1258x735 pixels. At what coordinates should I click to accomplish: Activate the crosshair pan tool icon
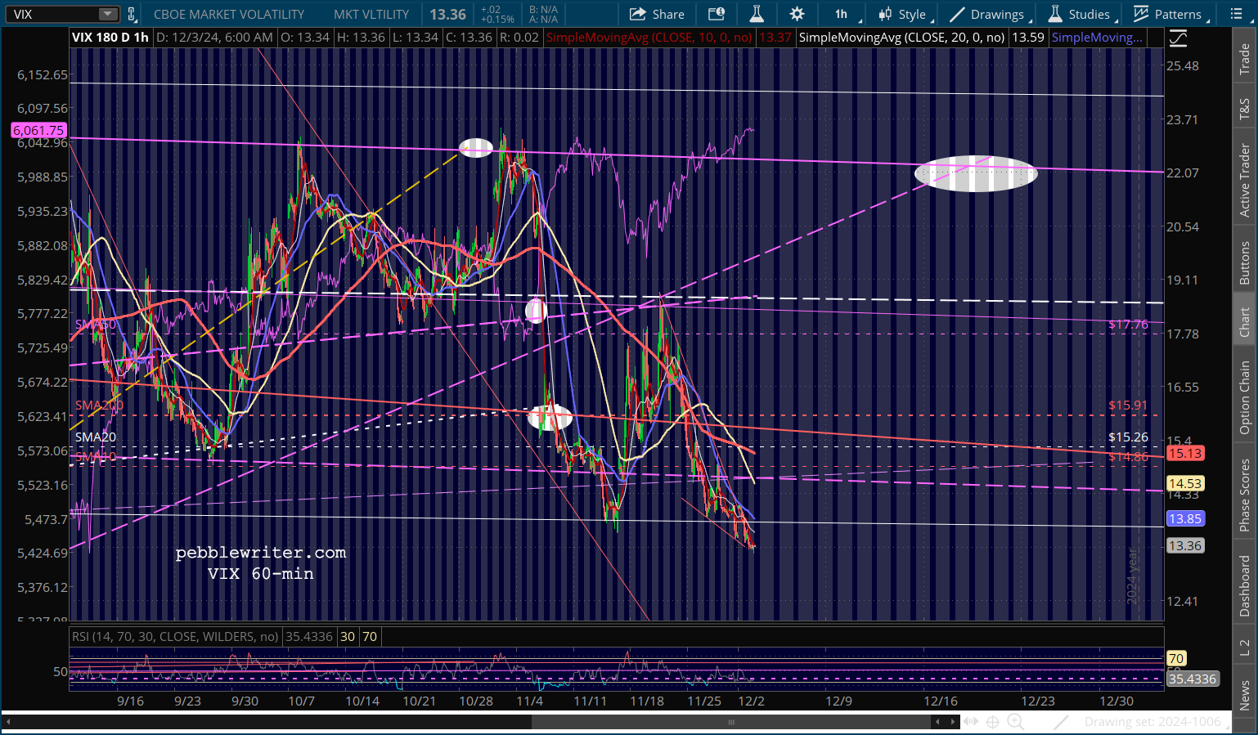[x=992, y=721]
